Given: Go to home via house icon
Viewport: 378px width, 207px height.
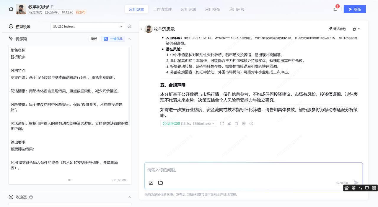Looking at the screenshot, I should point(11,9).
